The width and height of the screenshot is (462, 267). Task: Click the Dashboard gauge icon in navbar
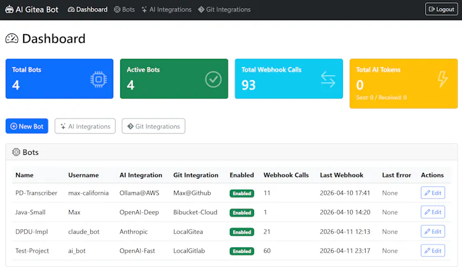point(71,10)
